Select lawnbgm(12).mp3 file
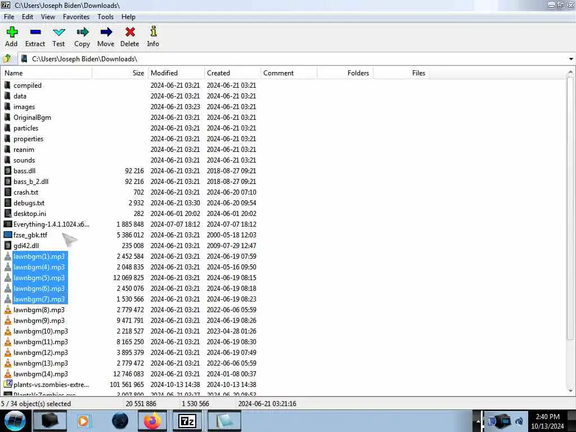This screenshot has height=432, width=576. click(40, 352)
